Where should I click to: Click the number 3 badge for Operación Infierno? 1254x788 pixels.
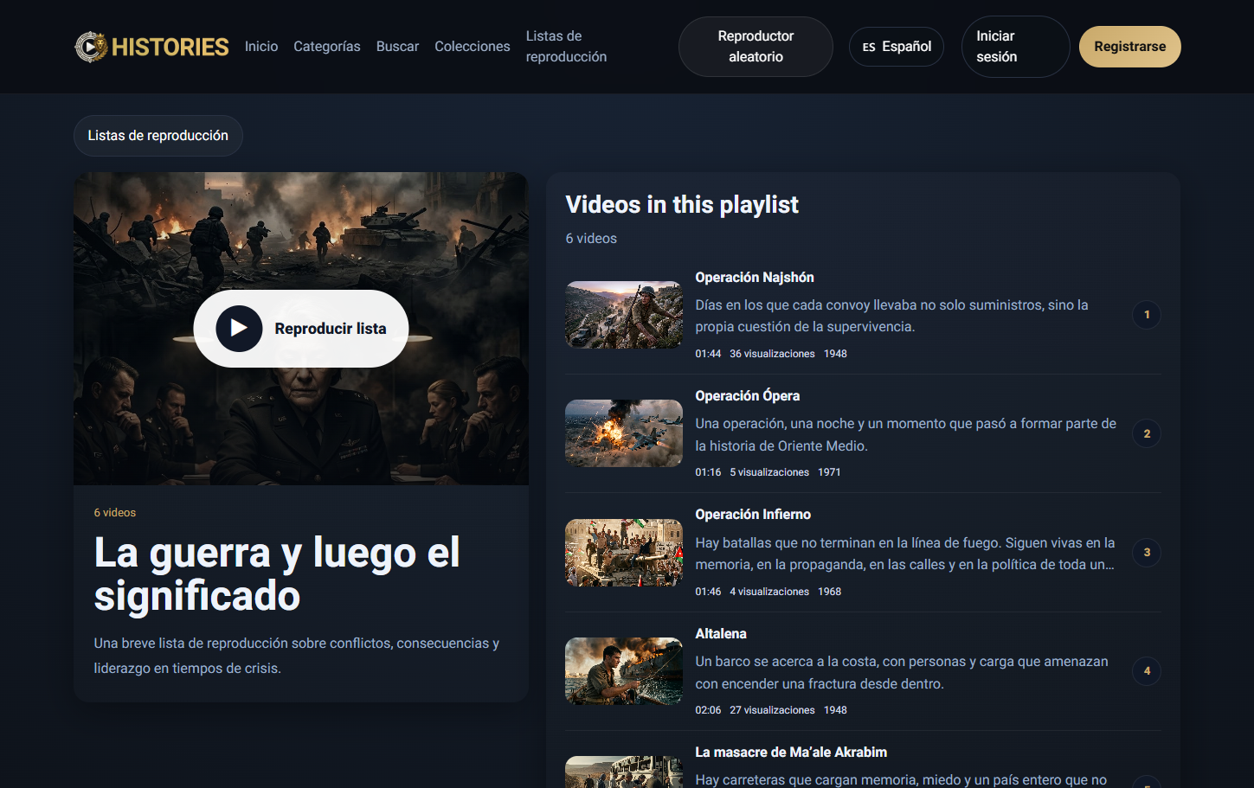click(x=1147, y=553)
